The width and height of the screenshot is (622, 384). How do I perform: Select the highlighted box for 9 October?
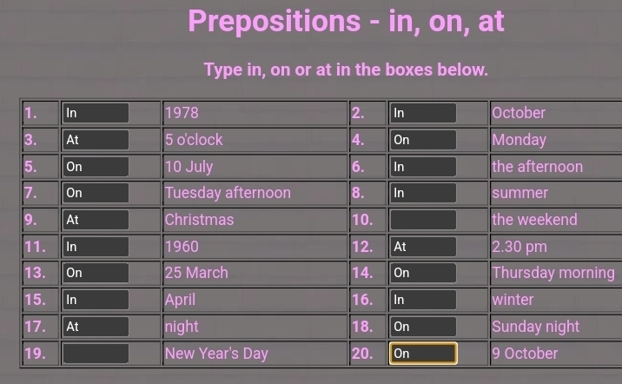[x=423, y=354]
